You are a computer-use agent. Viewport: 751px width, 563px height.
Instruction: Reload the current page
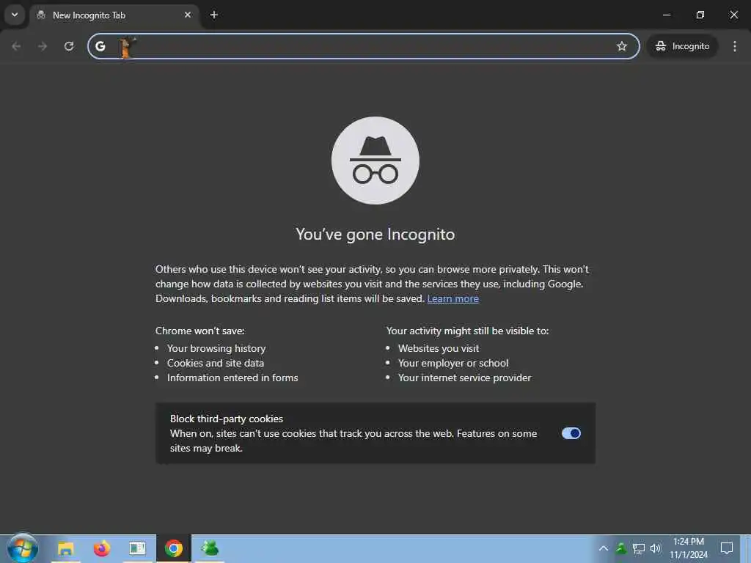click(x=69, y=46)
